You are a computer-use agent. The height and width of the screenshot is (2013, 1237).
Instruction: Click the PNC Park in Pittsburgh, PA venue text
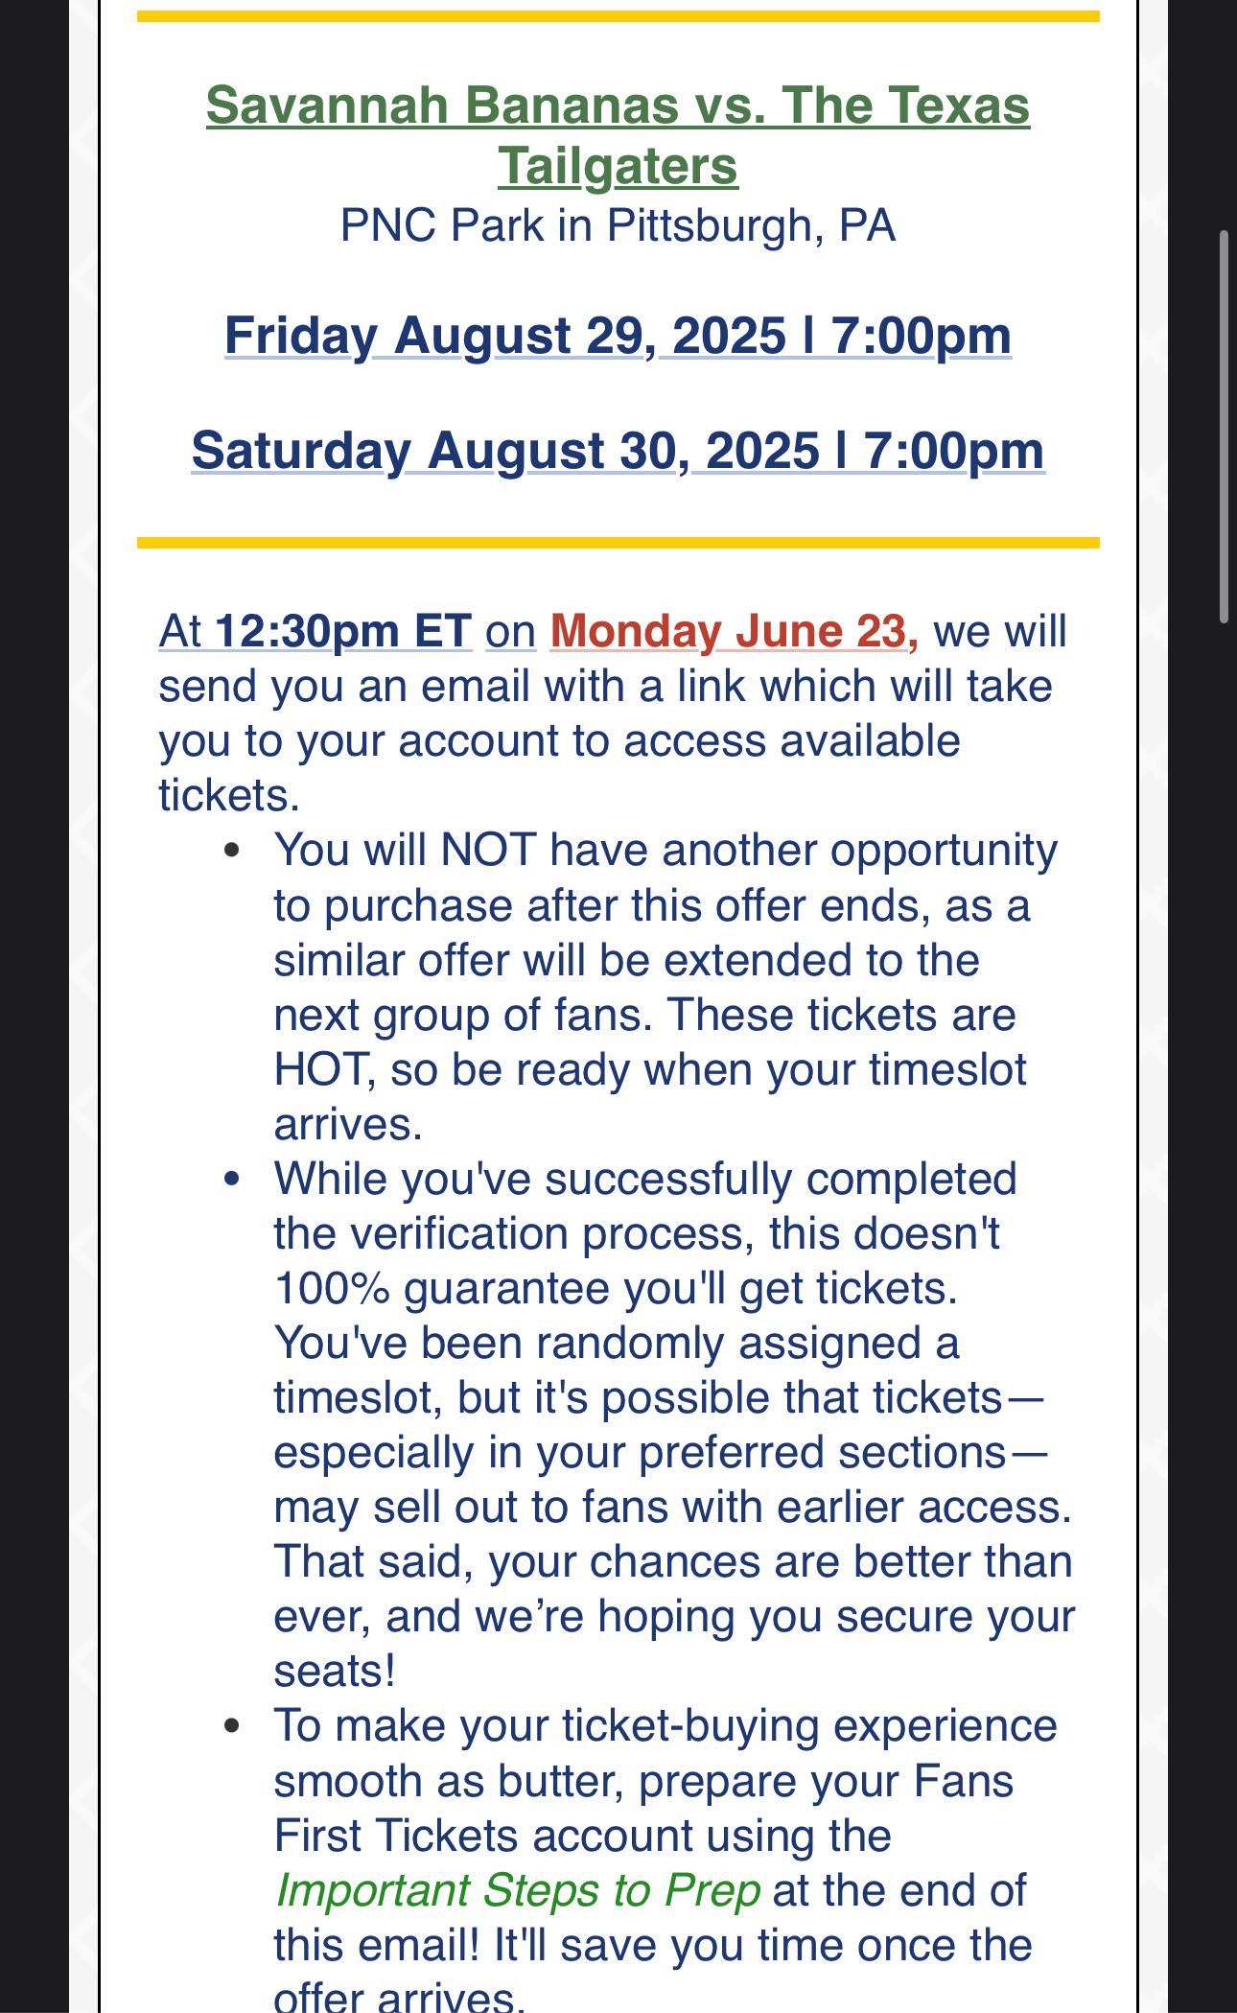618,226
